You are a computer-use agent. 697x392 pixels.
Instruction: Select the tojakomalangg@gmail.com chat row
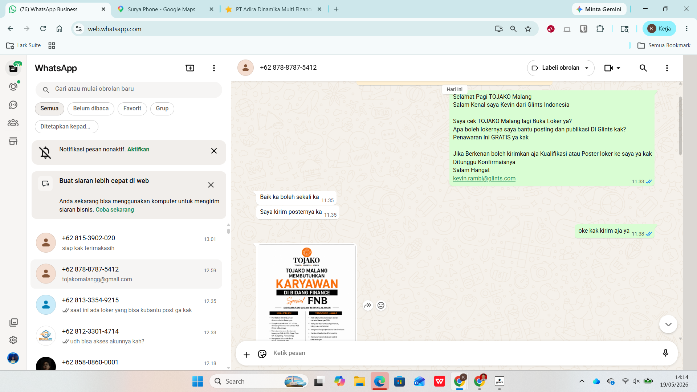(126, 274)
